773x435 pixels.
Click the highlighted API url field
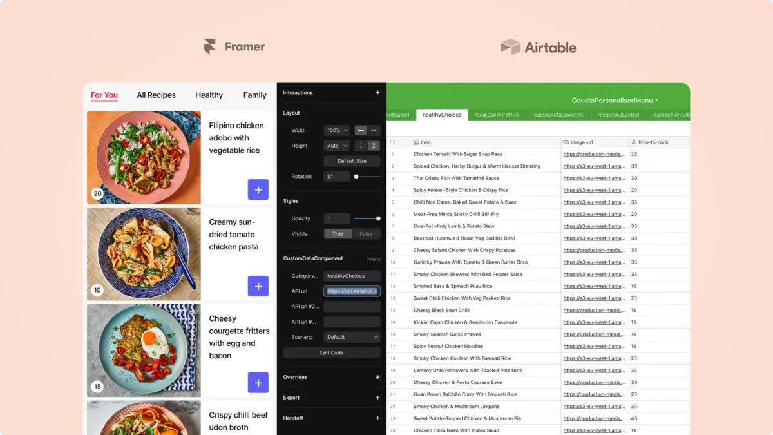pyautogui.click(x=352, y=291)
